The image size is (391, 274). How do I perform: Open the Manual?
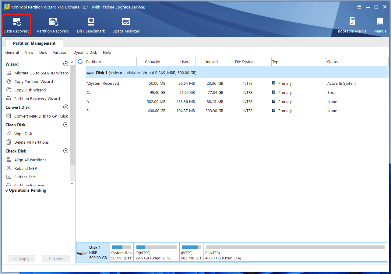pyautogui.click(x=381, y=25)
